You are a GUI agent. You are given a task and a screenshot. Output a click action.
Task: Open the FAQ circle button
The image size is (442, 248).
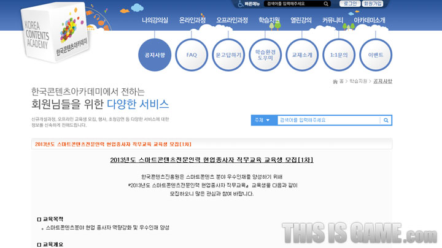point(192,54)
